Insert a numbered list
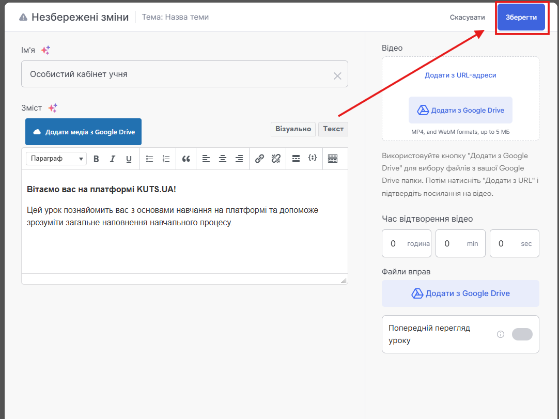The image size is (559, 419). [166, 159]
